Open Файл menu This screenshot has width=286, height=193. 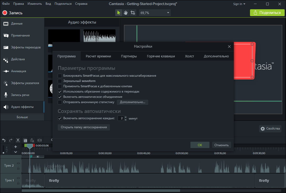point(6,4)
